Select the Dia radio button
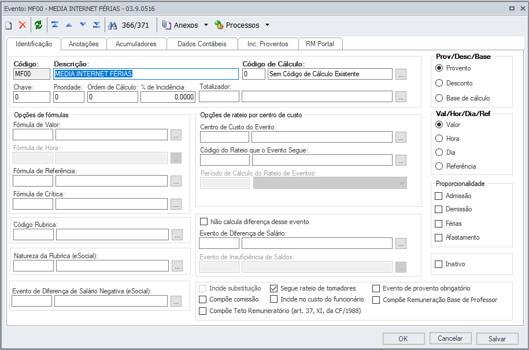 click(x=439, y=152)
